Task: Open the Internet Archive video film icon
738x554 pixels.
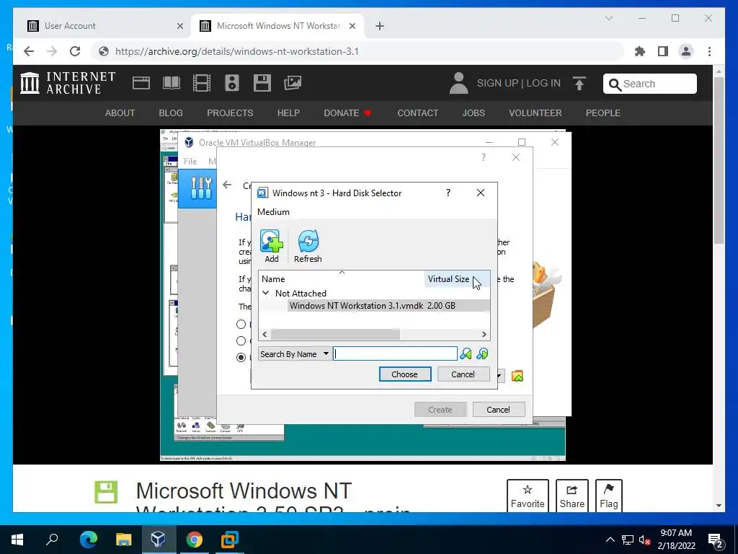Action: tap(202, 83)
